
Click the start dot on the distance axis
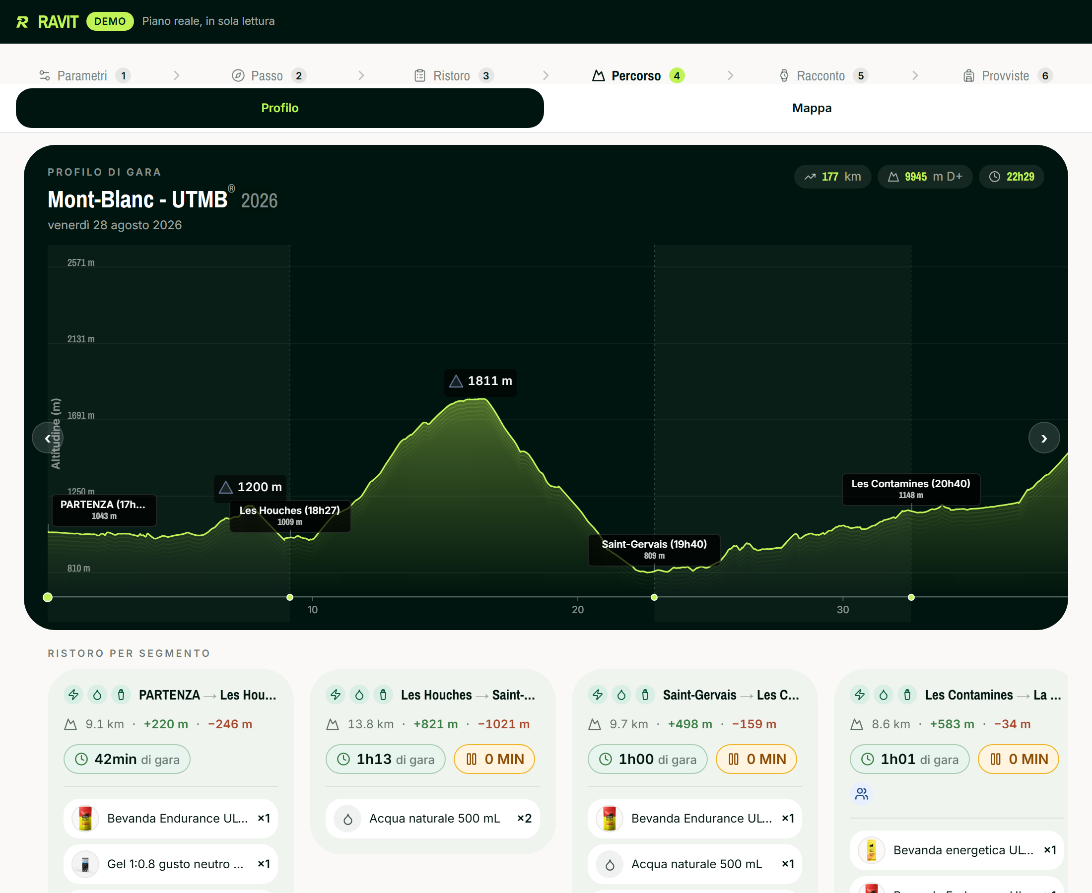coord(48,597)
